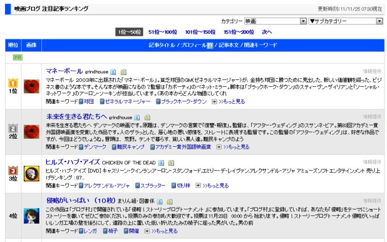Open the マネーボール article title
This screenshot has height=242, width=387.
64,71
